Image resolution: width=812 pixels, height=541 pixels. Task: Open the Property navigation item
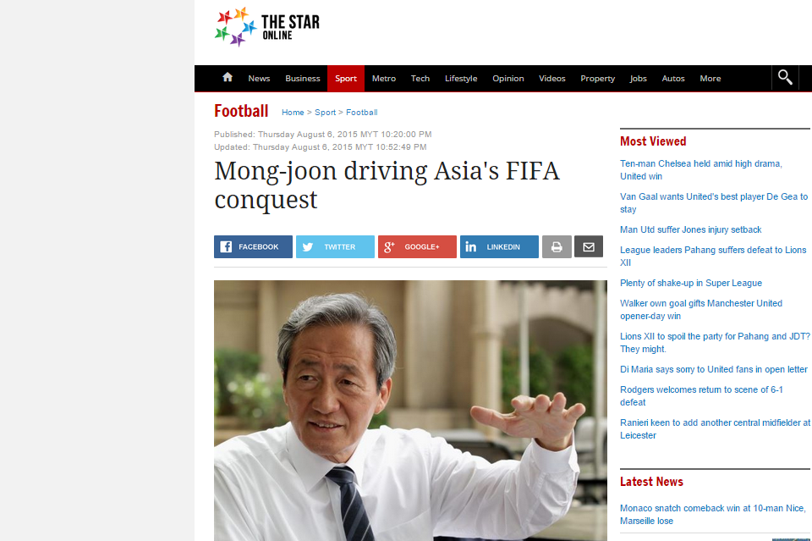point(598,78)
